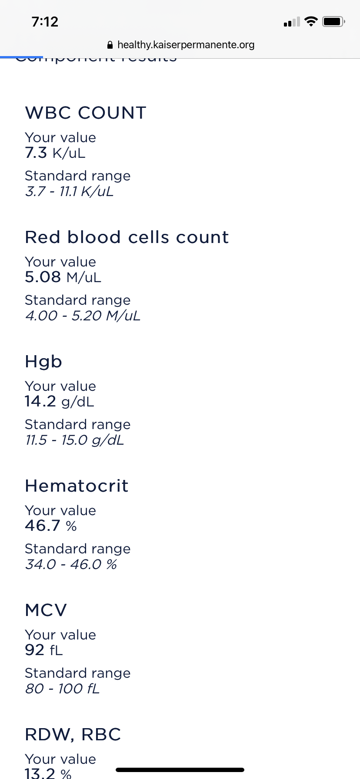Image resolution: width=360 pixels, height=779 pixels.
Task: Tap the 46.7 % hematocrit value
Action: [51, 526]
